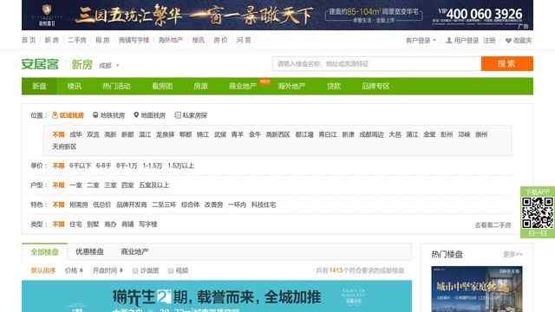
Task: Click the subway icon beside 地铁找房
Action: 95,115
